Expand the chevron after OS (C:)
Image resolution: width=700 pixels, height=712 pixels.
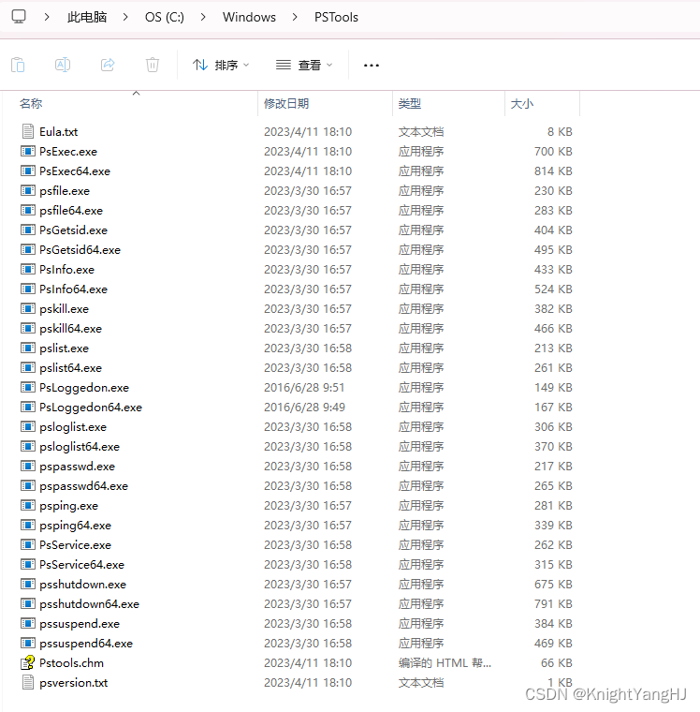[203, 17]
